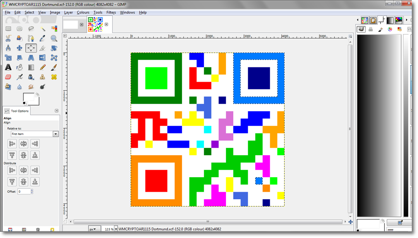The image size is (418, 238).
Task: Select the Pencil tool
Action: pos(43,67)
